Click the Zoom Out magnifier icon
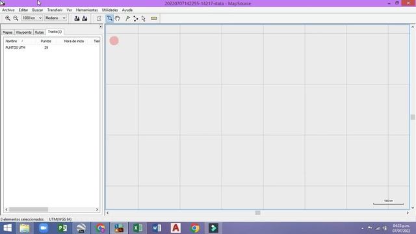The image size is (416, 234). [x=16, y=18]
